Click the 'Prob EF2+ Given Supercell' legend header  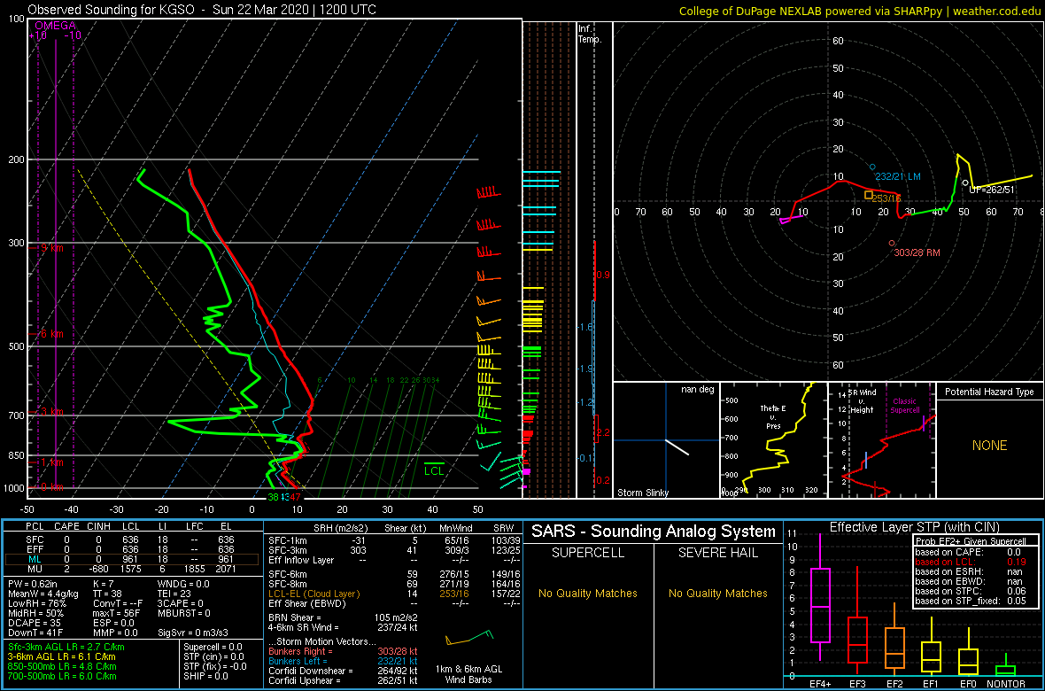(971, 541)
